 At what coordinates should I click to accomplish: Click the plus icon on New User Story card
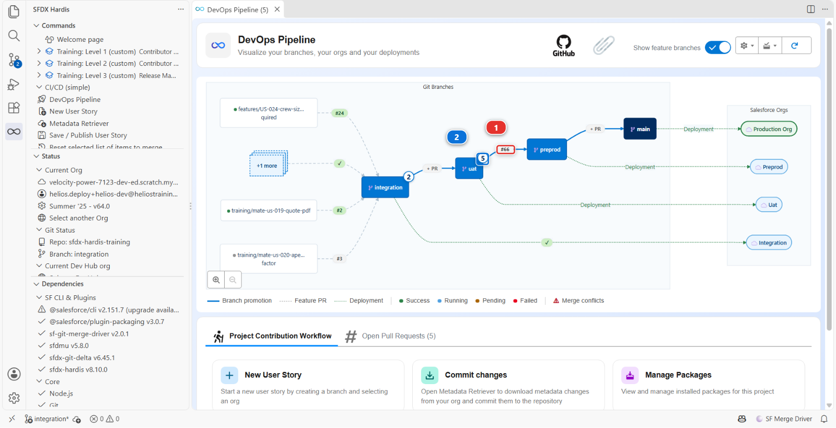(229, 375)
